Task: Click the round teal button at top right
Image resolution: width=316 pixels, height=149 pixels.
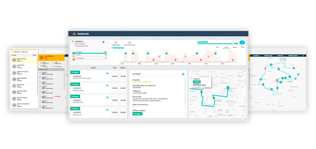Action: coord(242,43)
